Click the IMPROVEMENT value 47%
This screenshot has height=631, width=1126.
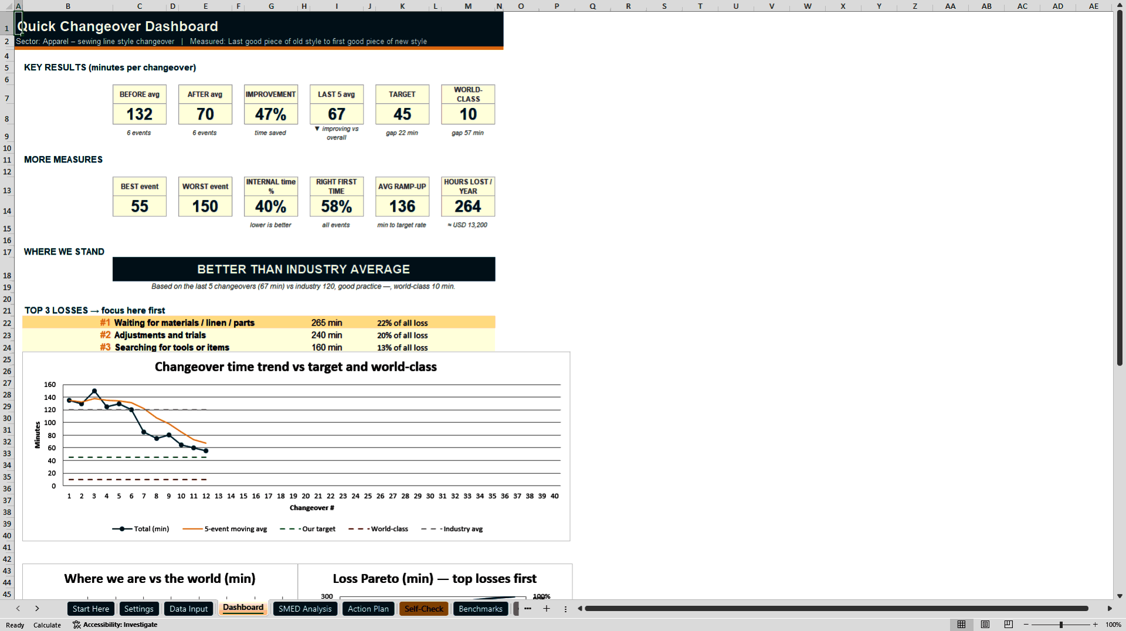point(271,114)
